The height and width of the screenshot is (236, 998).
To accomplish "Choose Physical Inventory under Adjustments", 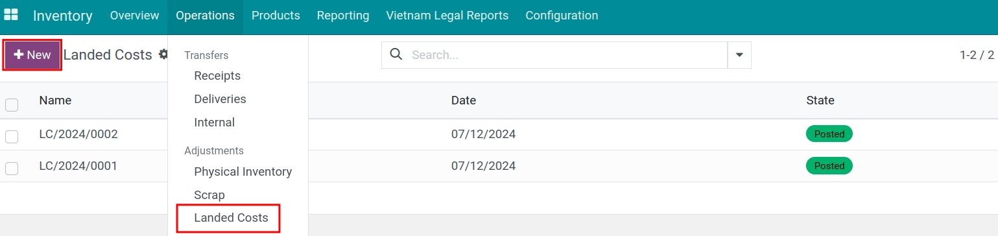I will point(243,172).
